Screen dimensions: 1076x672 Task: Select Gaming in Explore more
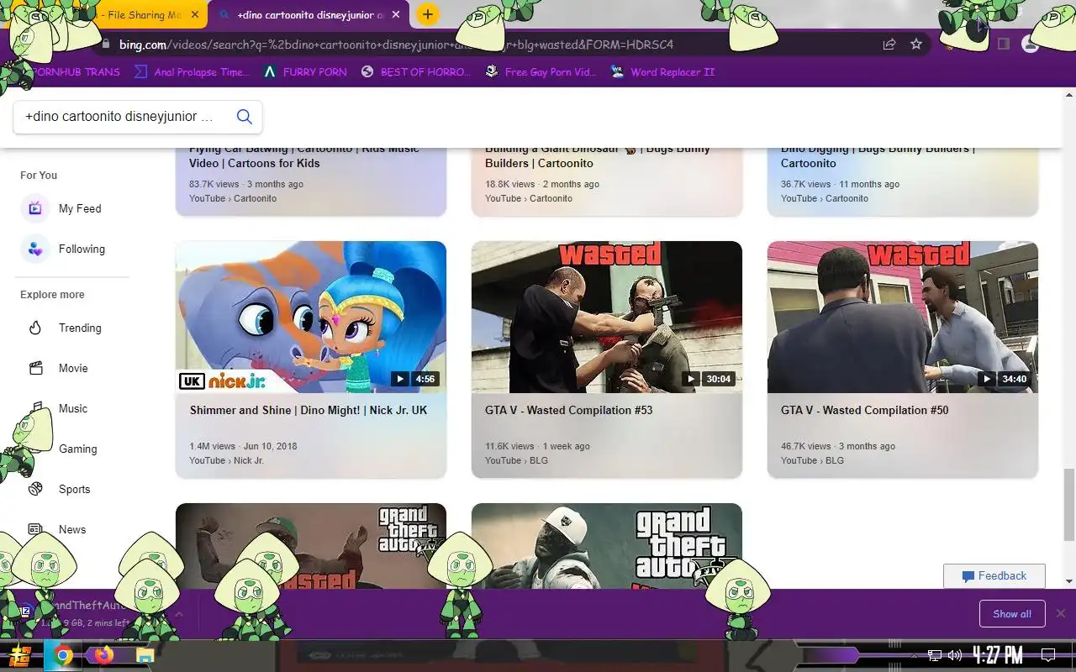tap(78, 449)
